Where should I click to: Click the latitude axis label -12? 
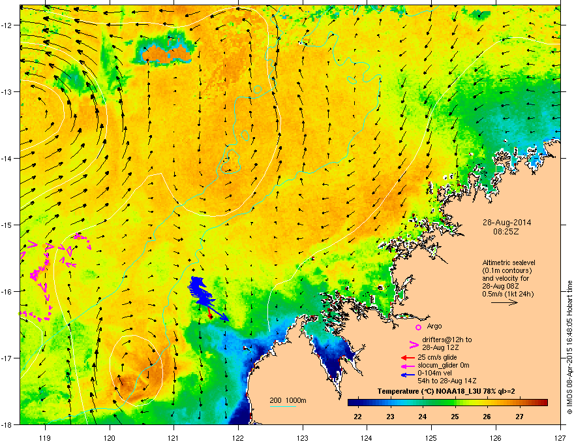pyautogui.click(x=7, y=25)
